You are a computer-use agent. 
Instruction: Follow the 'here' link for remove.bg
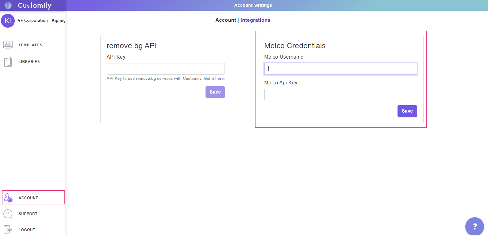(x=219, y=79)
